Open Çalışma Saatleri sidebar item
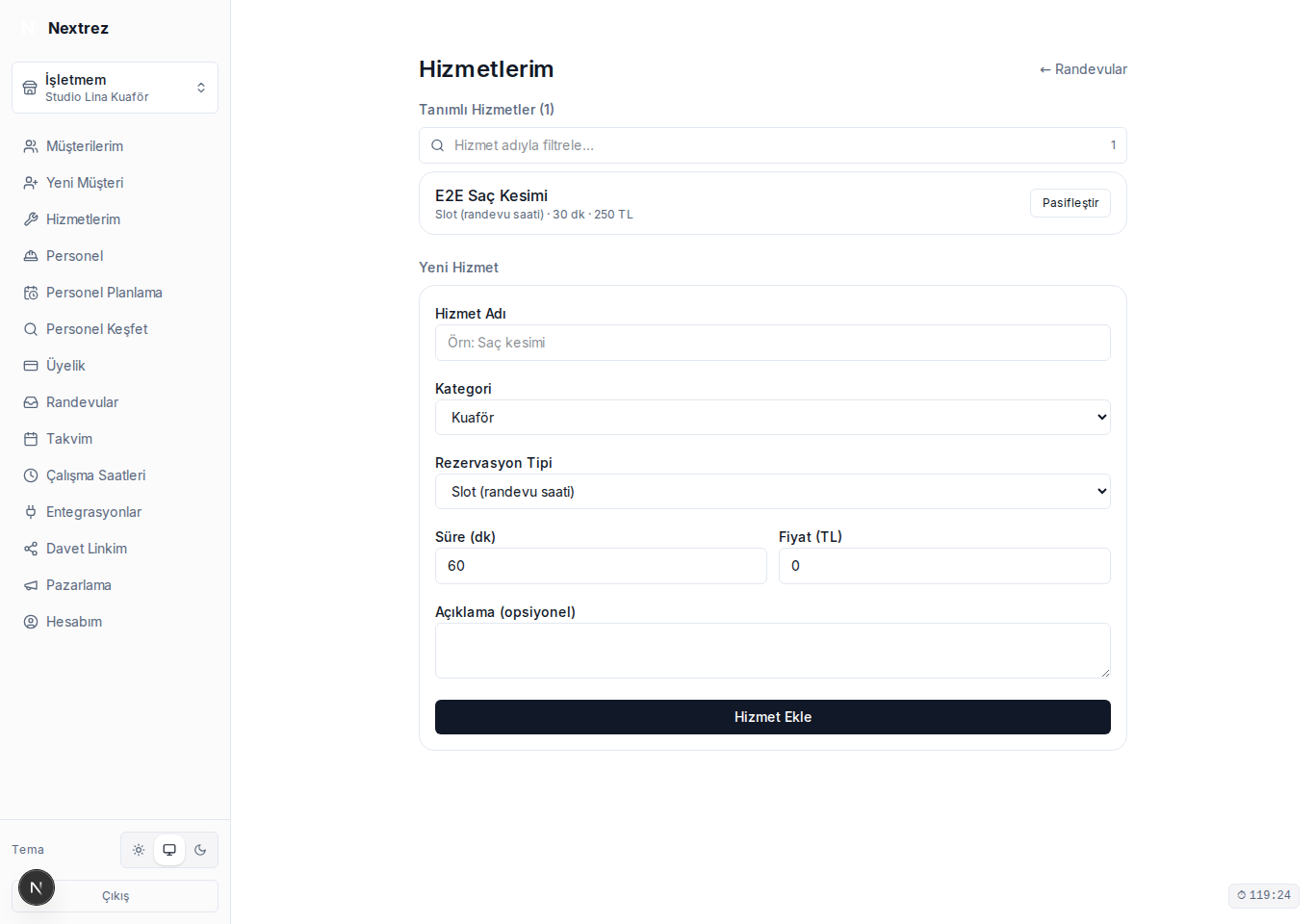Screen dimensions: 1315x924 (x=116, y=475)
